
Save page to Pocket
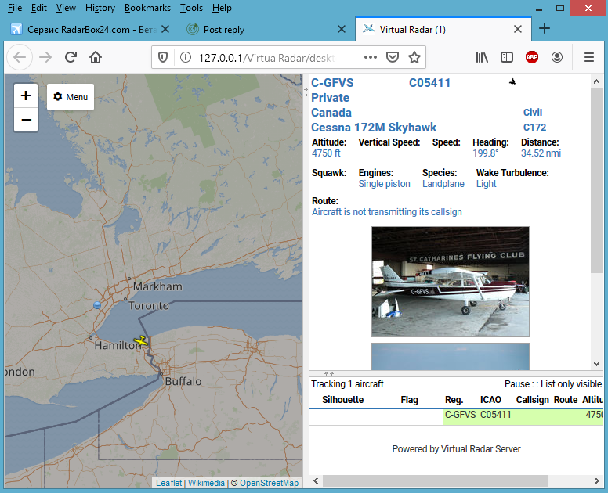[393, 57]
